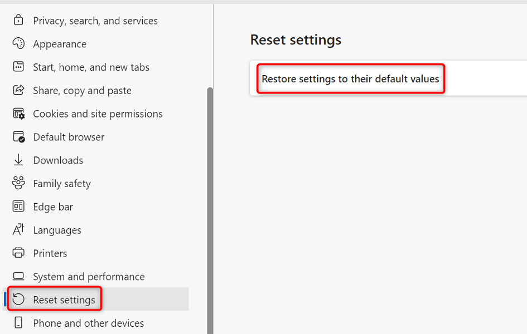Select the System and performance monitor icon

[x=19, y=276]
